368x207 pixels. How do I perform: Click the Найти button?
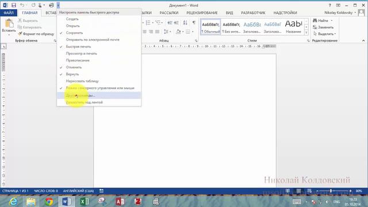click(321, 21)
